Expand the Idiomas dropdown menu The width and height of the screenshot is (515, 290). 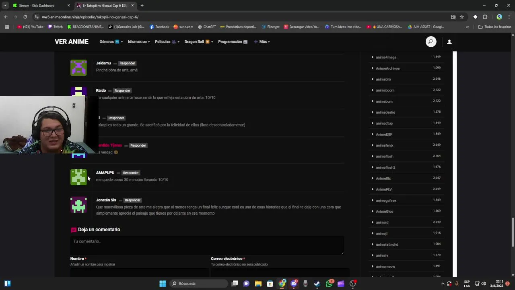coord(139,42)
